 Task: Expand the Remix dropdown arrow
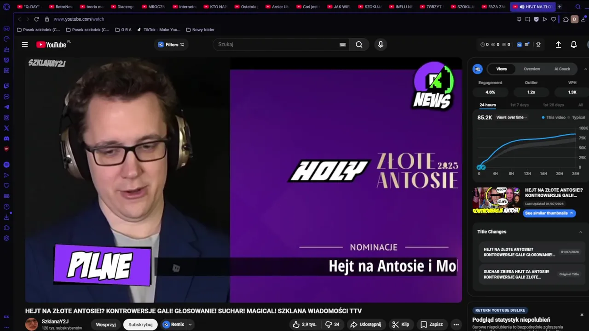190,325
